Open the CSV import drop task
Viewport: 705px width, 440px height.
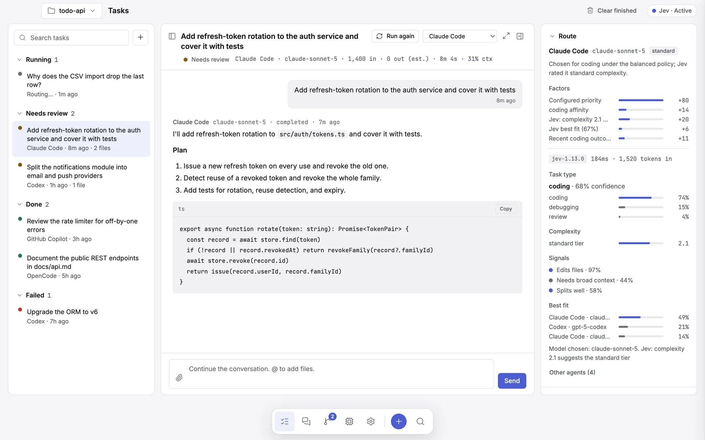pyautogui.click(x=81, y=85)
